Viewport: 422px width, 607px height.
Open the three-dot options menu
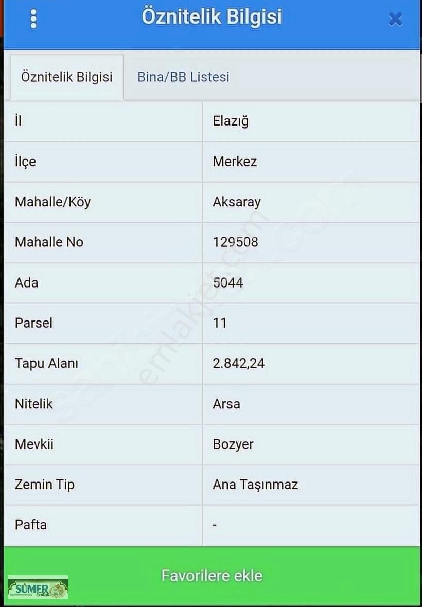pos(33,19)
